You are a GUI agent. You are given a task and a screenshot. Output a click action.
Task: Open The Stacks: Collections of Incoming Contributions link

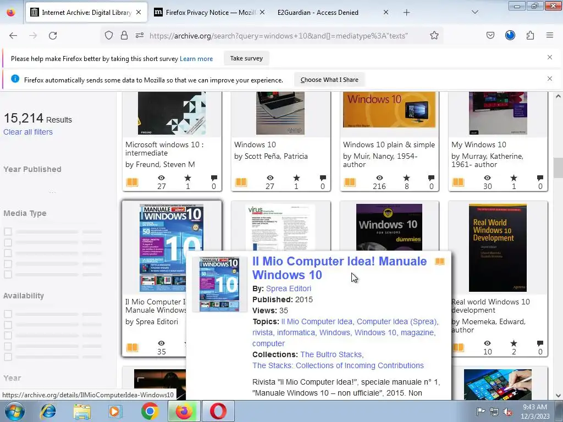[x=338, y=365]
